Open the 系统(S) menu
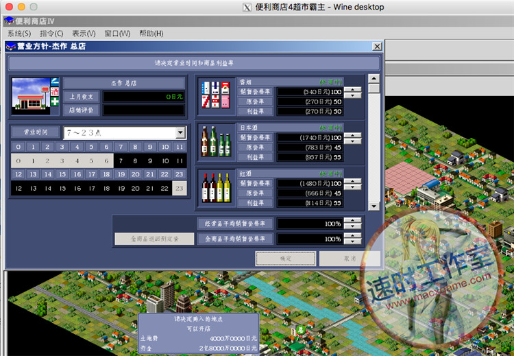This screenshot has width=514, height=356. click(19, 34)
